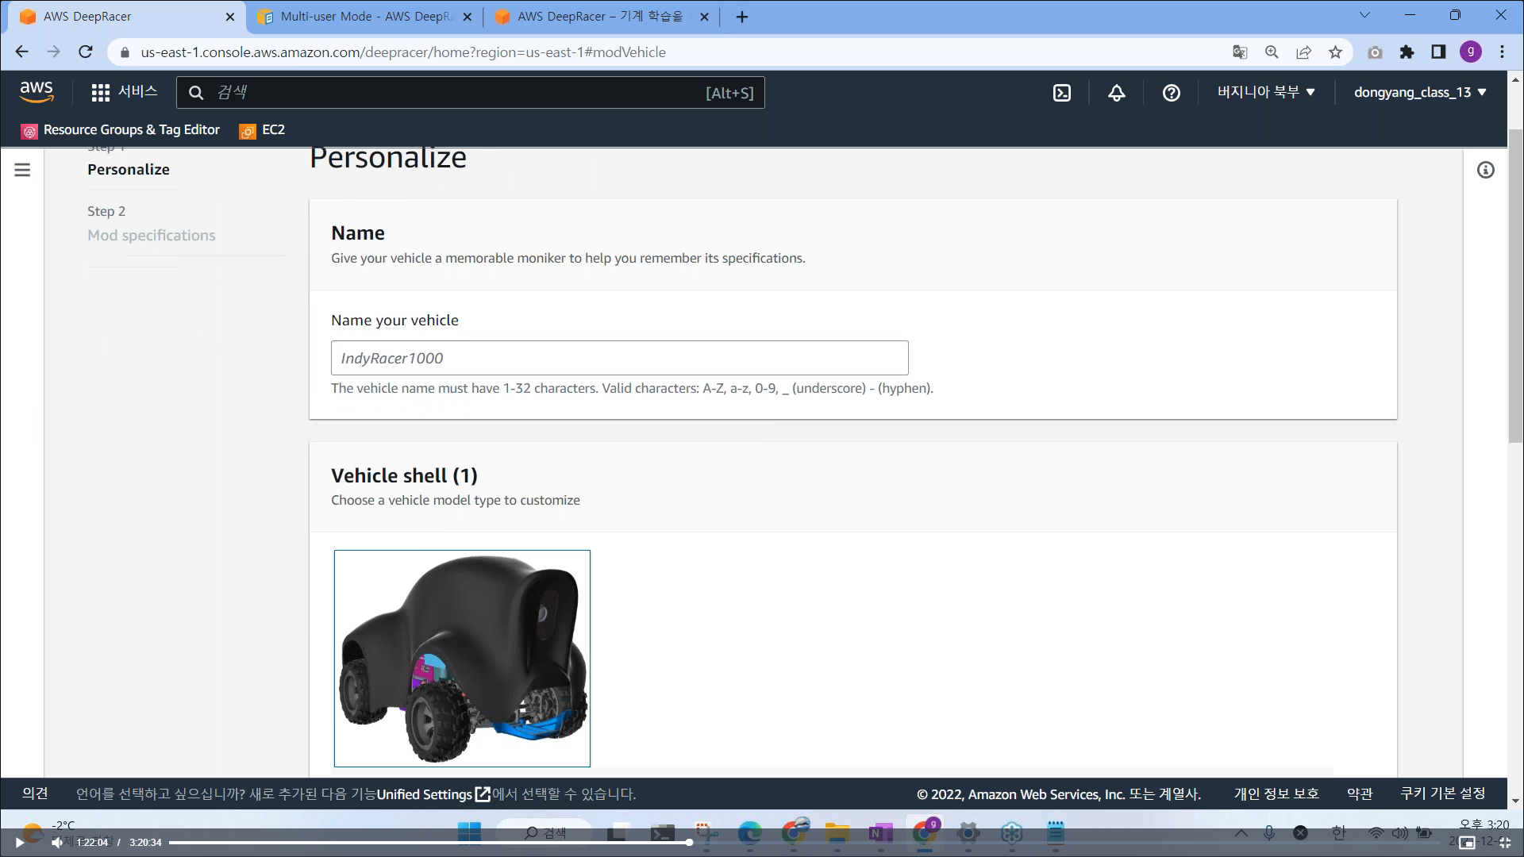Open the dongyang_class_13 account dropdown
Image resolution: width=1524 pixels, height=857 pixels.
point(1419,92)
